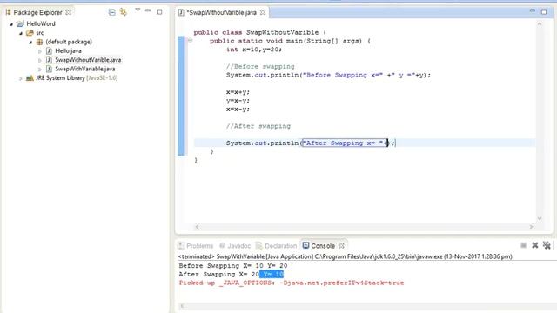Select the HelloWord project icon

(20, 23)
